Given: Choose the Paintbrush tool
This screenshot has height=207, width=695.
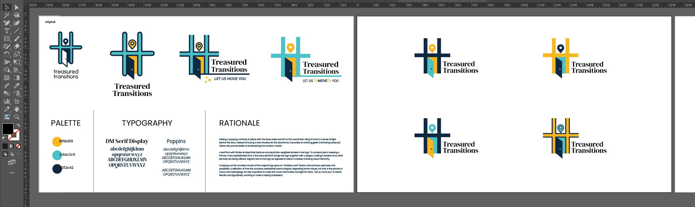Looking at the screenshot, I should coord(17,39).
